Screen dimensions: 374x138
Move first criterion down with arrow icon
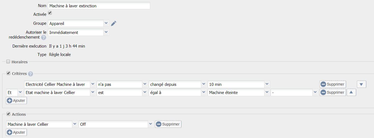click(x=361, y=84)
